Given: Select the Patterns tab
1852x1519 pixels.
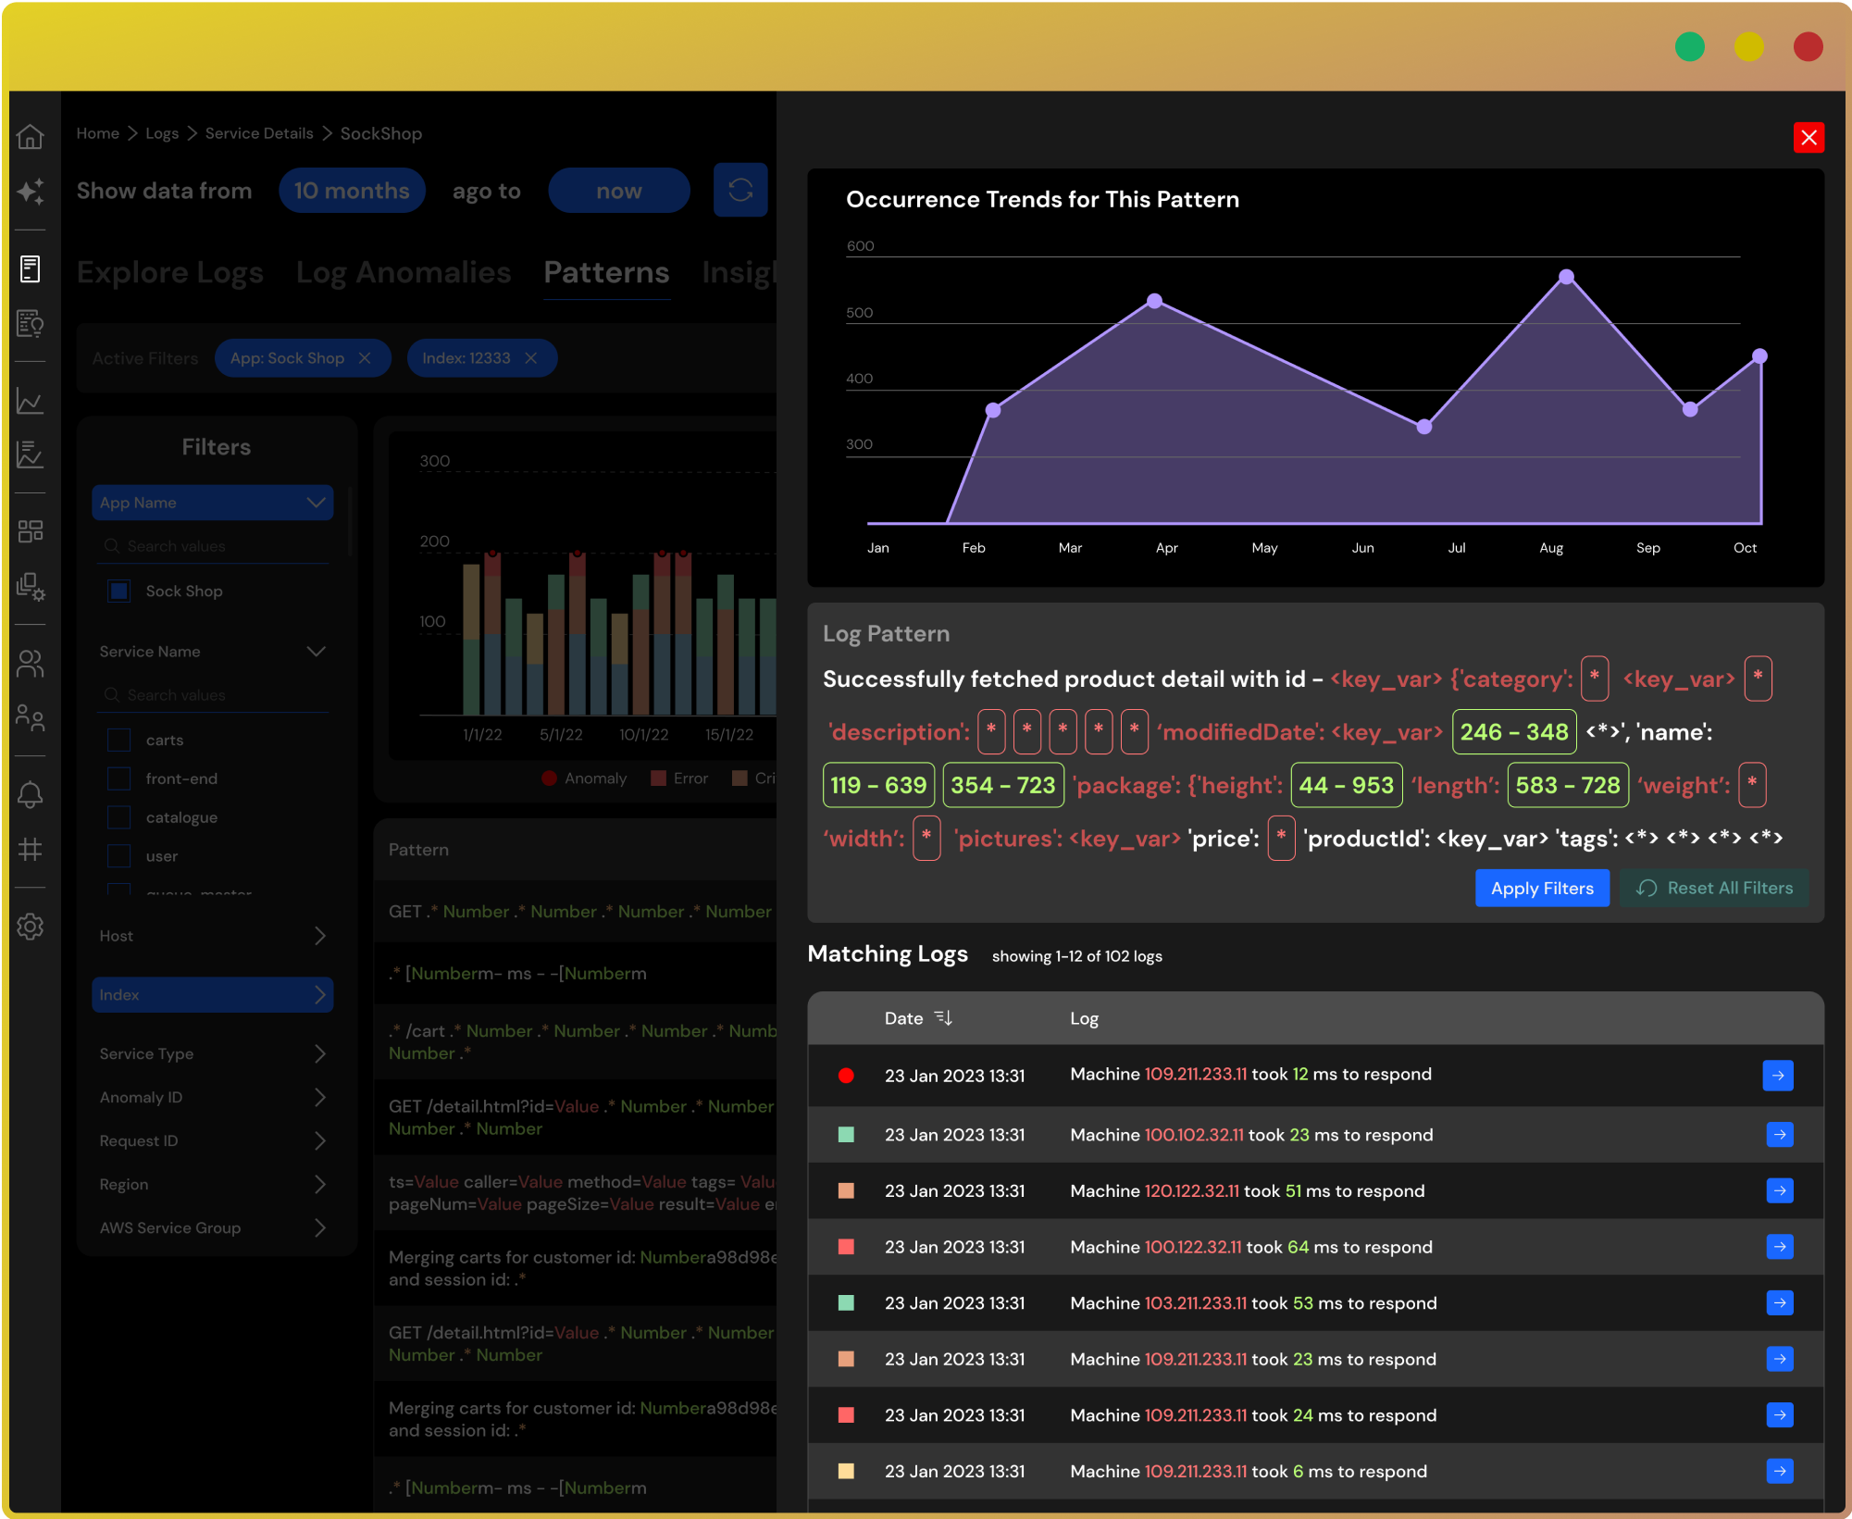Looking at the screenshot, I should tap(606, 272).
